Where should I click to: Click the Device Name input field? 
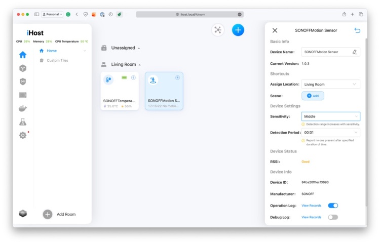tap(330, 52)
